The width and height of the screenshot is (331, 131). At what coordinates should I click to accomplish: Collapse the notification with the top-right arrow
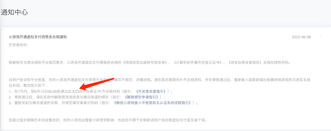pos(321,37)
